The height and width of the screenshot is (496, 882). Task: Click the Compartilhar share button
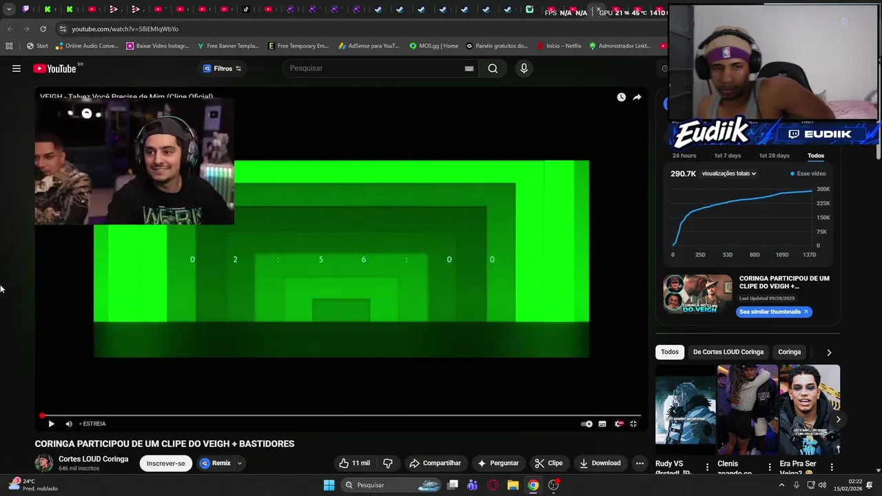(435, 463)
